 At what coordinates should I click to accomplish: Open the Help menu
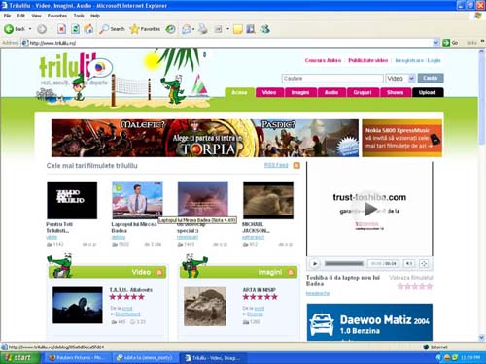coord(95,16)
